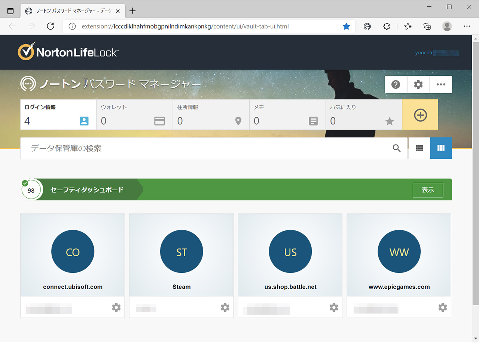Image resolution: width=479 pixels, height=342 pixels.
Task: Open settings gear for us.shop.battle.net card
Action: [x=334, y=308]
